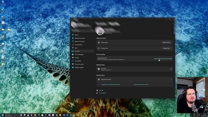Open the System settings category
The width and height of the screenshot is (208, 117).
[x=83, y=35]
